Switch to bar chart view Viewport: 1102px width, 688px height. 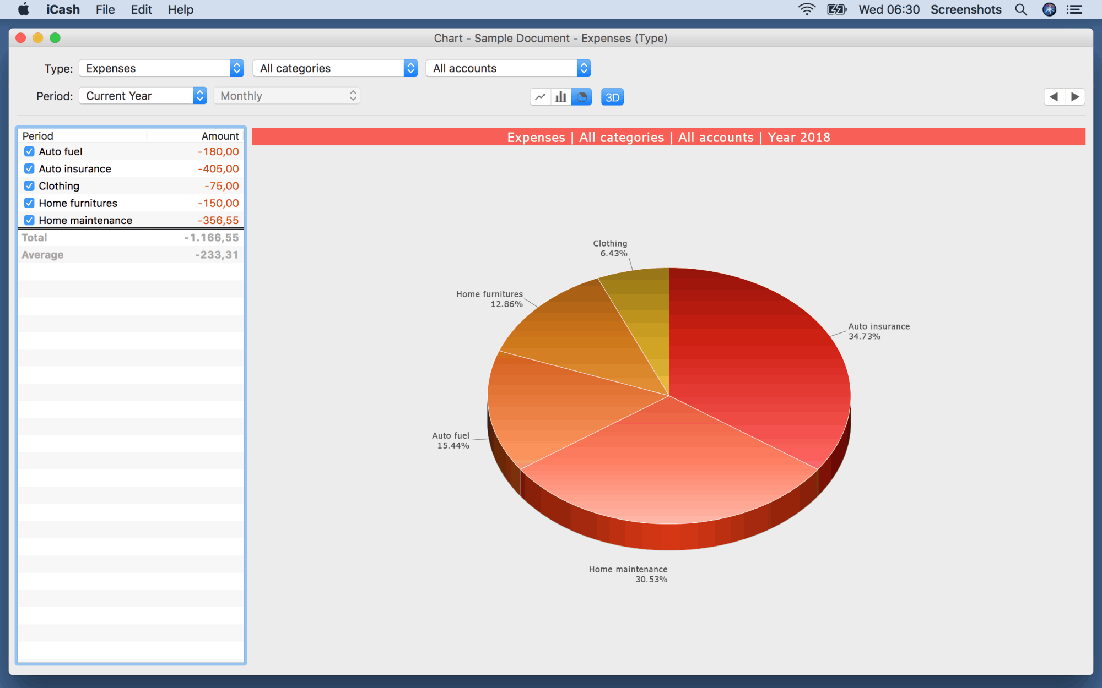[560, 97]
